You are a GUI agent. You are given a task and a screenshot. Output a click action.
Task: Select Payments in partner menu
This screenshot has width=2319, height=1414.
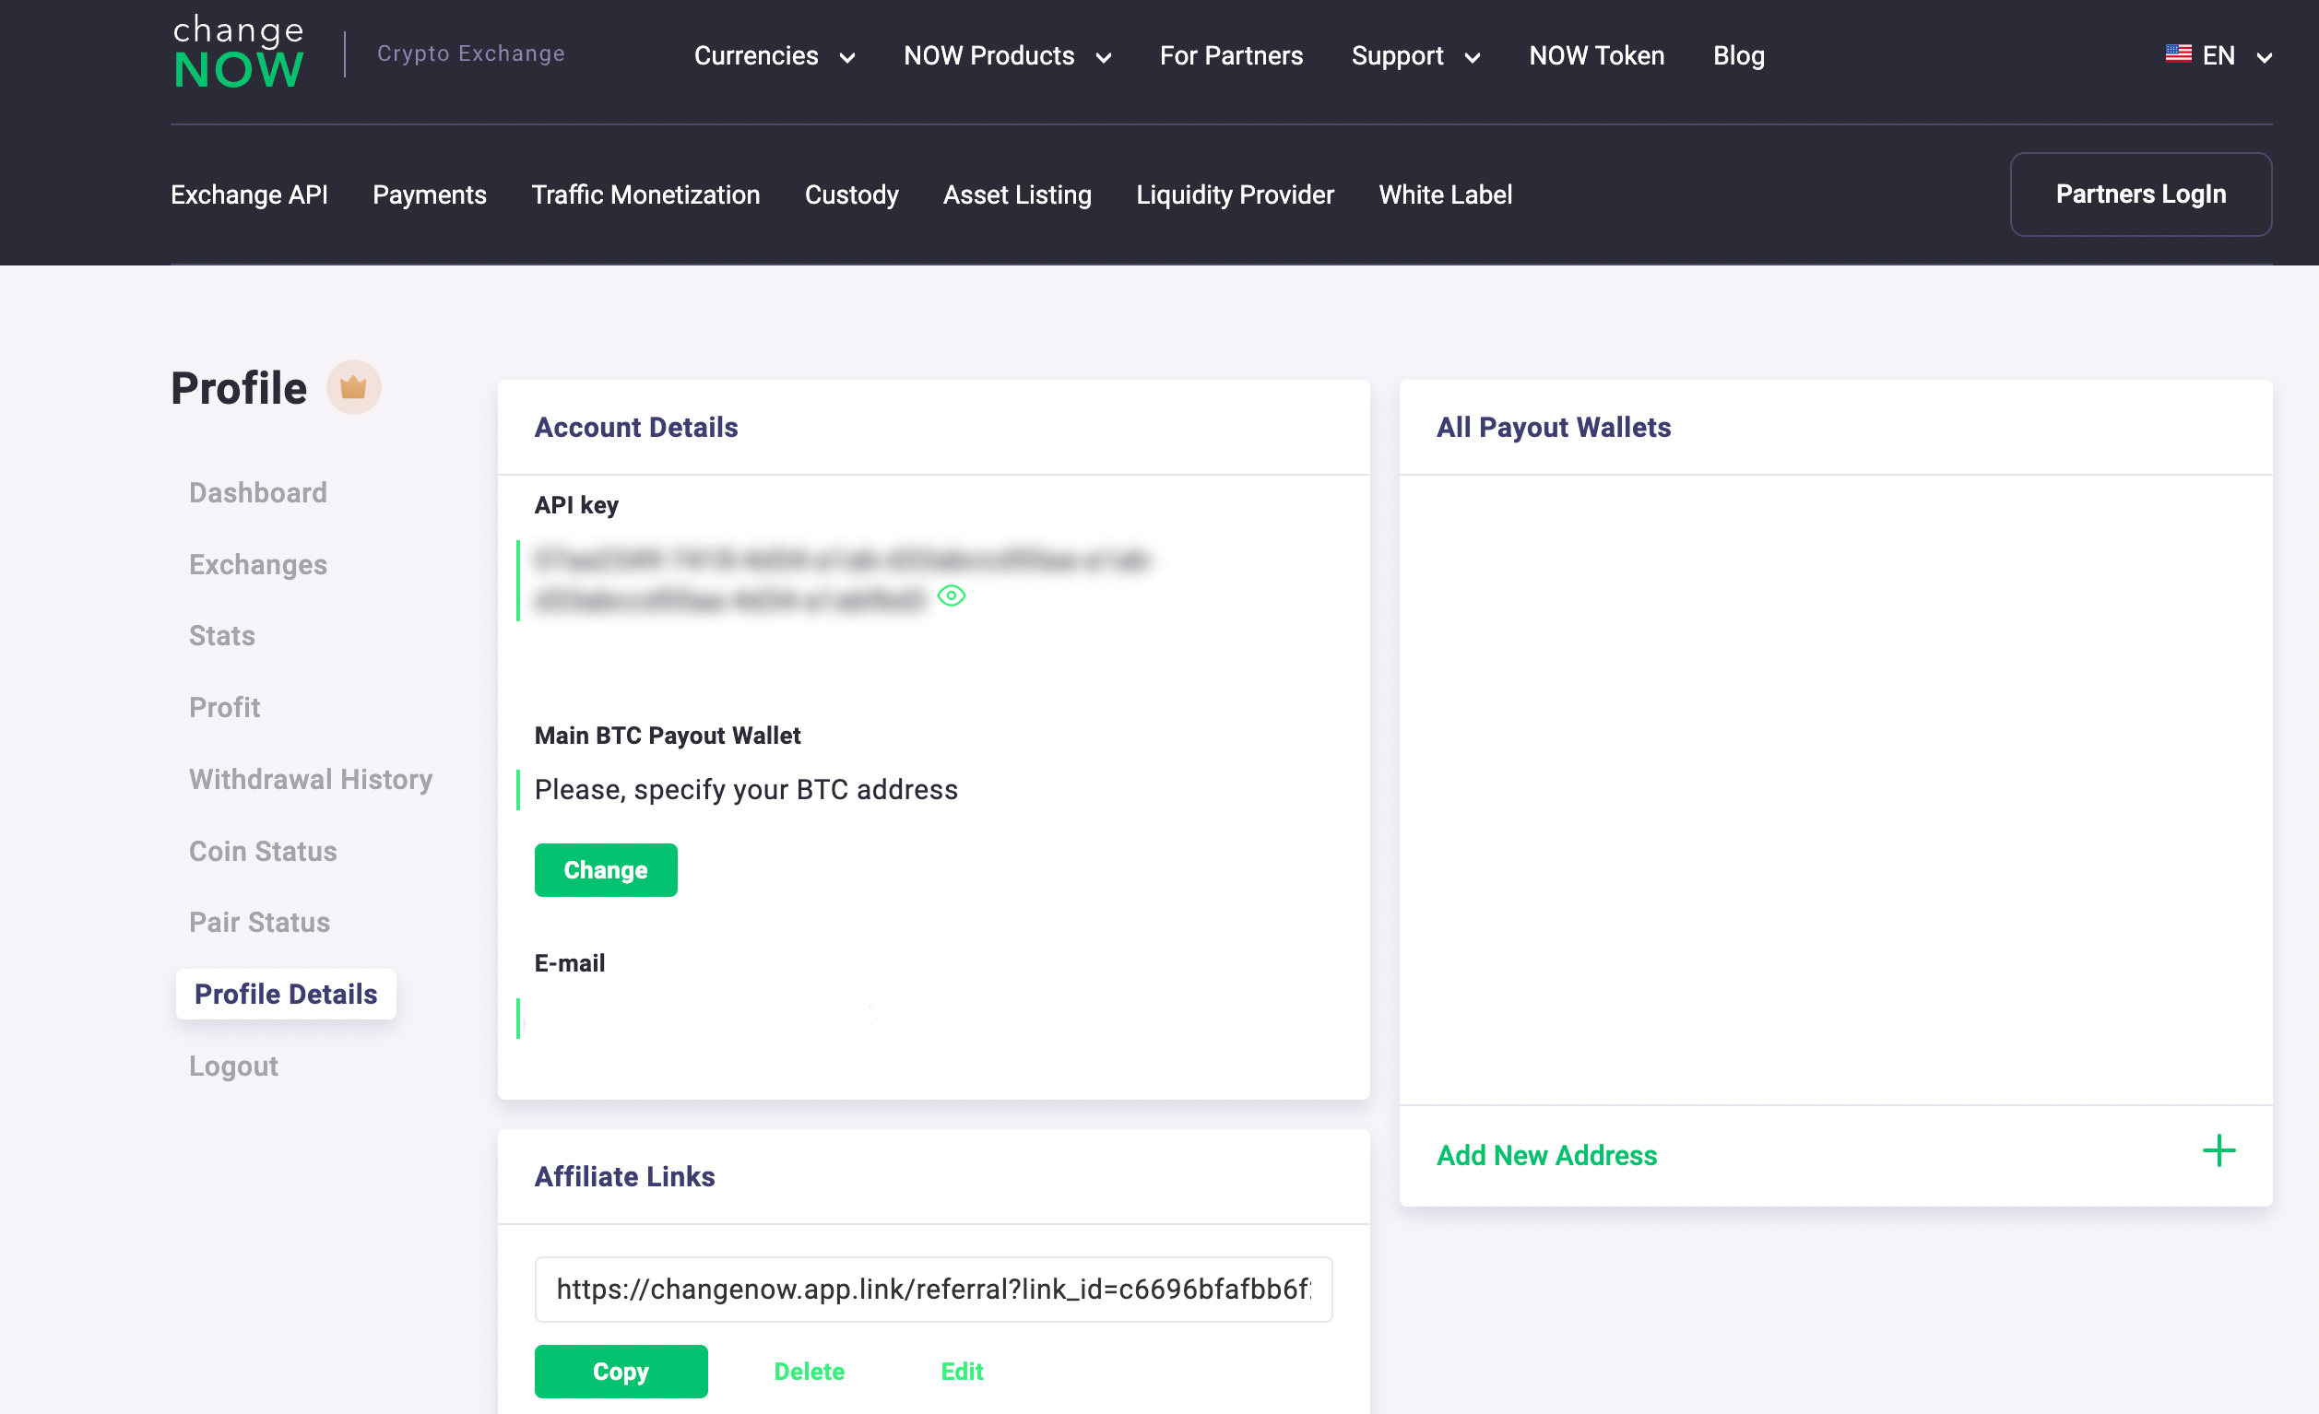point(429,194)
